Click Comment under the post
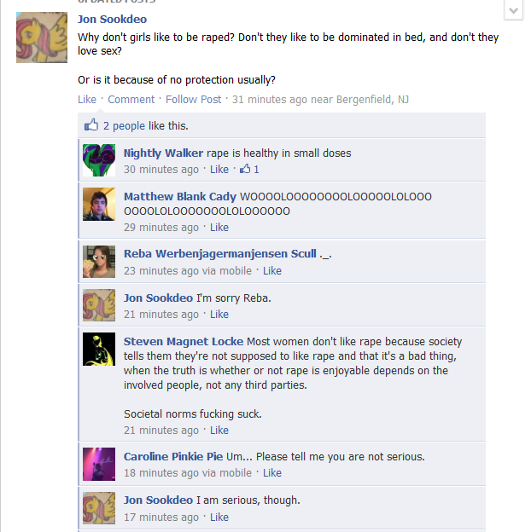Screen dimensions: 531x532 click(131, 100)
